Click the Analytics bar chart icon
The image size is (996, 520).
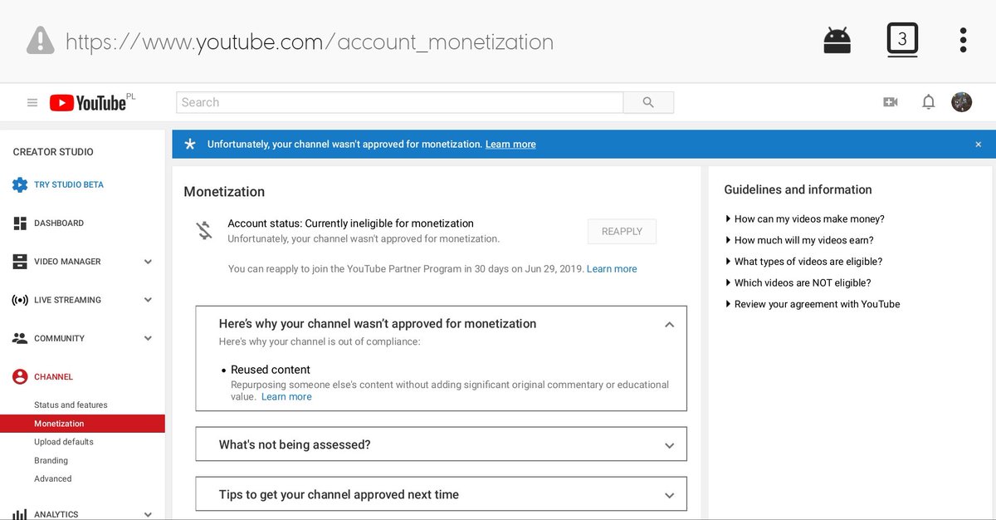click(x=20, y=514)
